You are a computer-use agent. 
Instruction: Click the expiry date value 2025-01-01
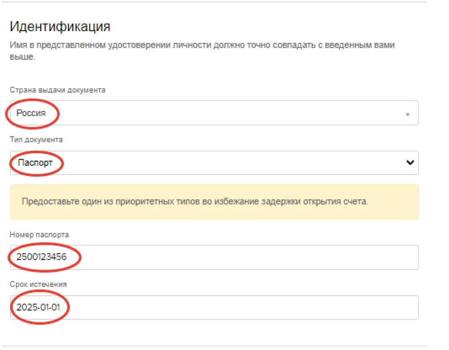(38, 307)
